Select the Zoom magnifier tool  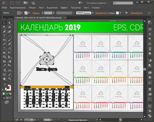[9, 78]
